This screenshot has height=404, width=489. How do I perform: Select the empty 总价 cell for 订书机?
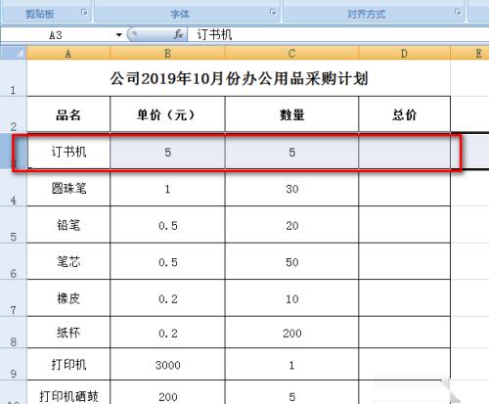[404, 152]
